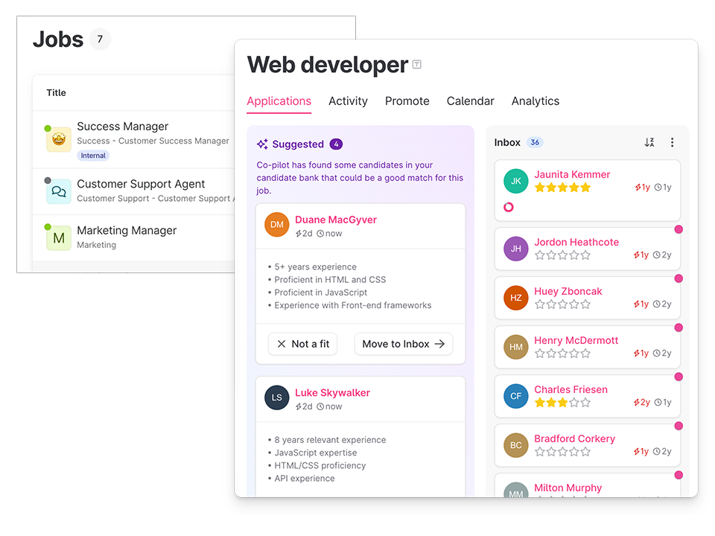Open the Inbox sort order icon

649,142
